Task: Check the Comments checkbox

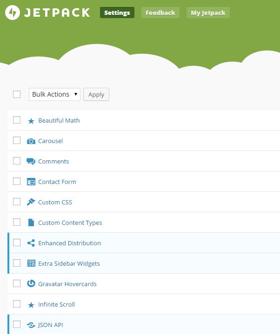Action: (x=17, y=161)
